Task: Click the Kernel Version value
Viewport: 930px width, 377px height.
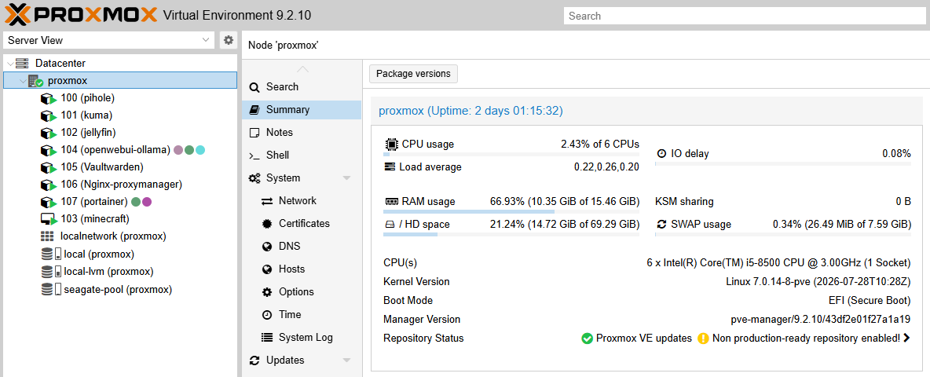Action: (818, 281)
